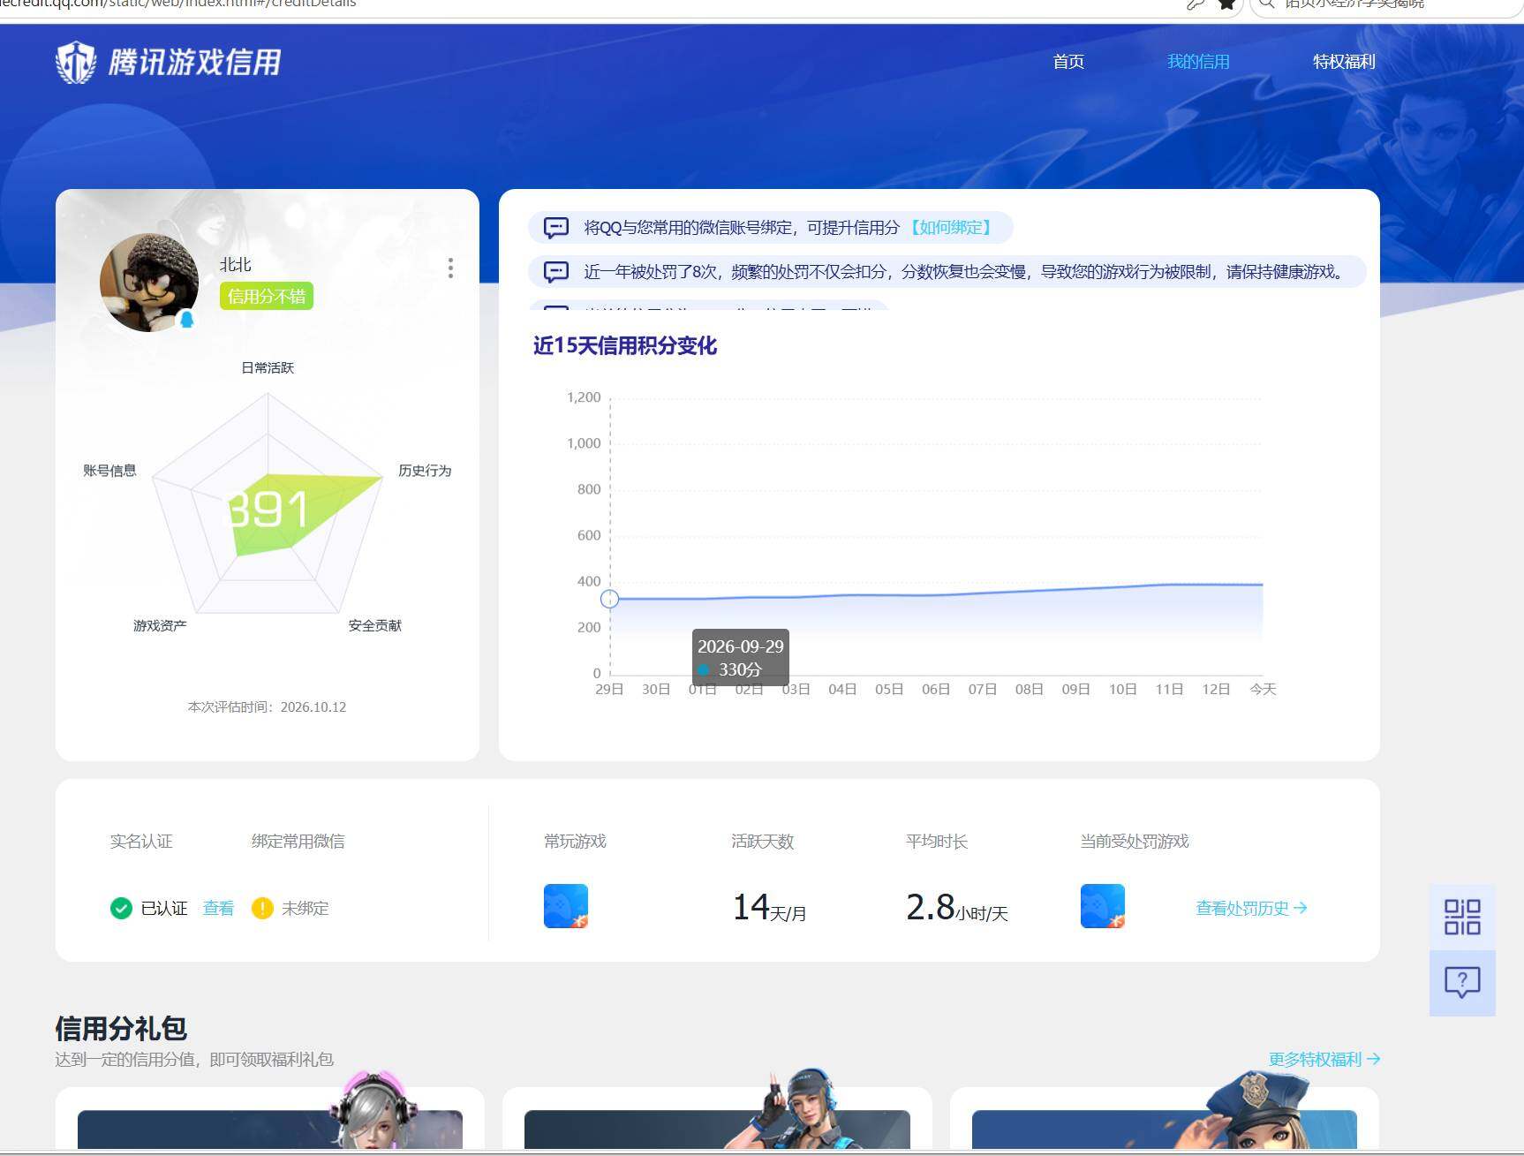Click the green verified check icon
Viewport: 1524px width, 1156px height.
[121, 908]
